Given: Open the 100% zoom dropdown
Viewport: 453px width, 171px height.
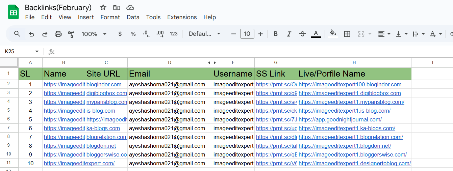Looking at the screenshot, I should click(94, 34).
